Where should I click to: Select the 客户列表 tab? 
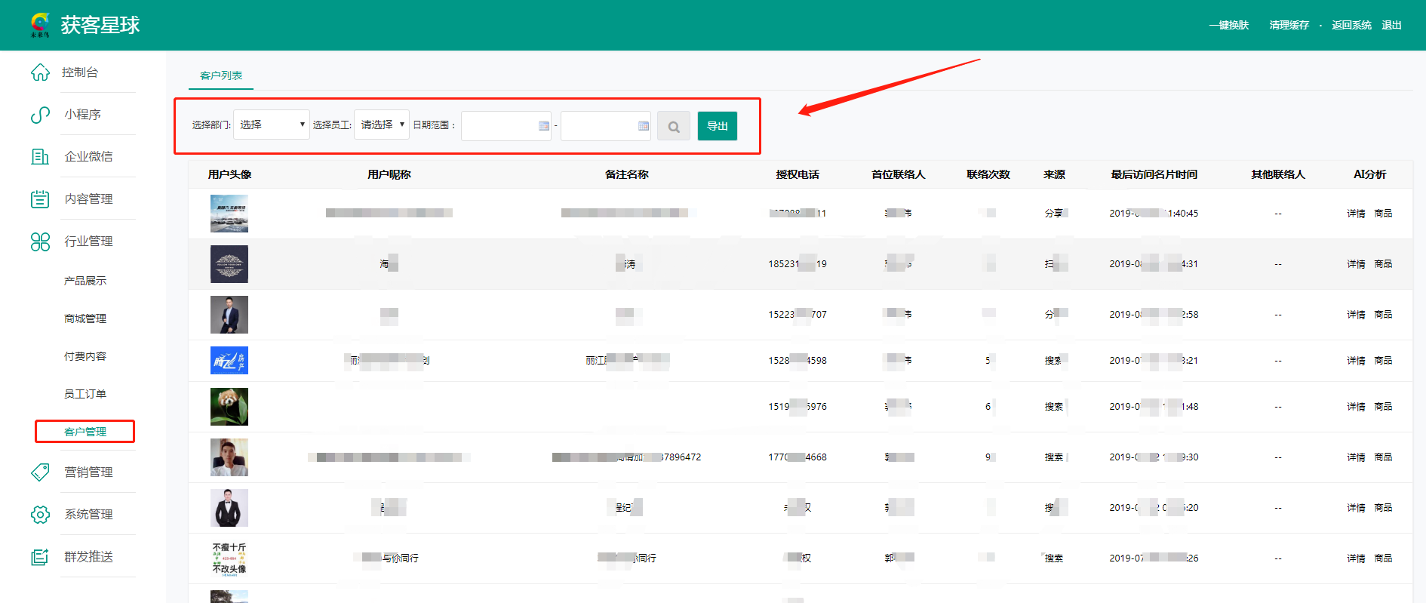click(221, 75)
